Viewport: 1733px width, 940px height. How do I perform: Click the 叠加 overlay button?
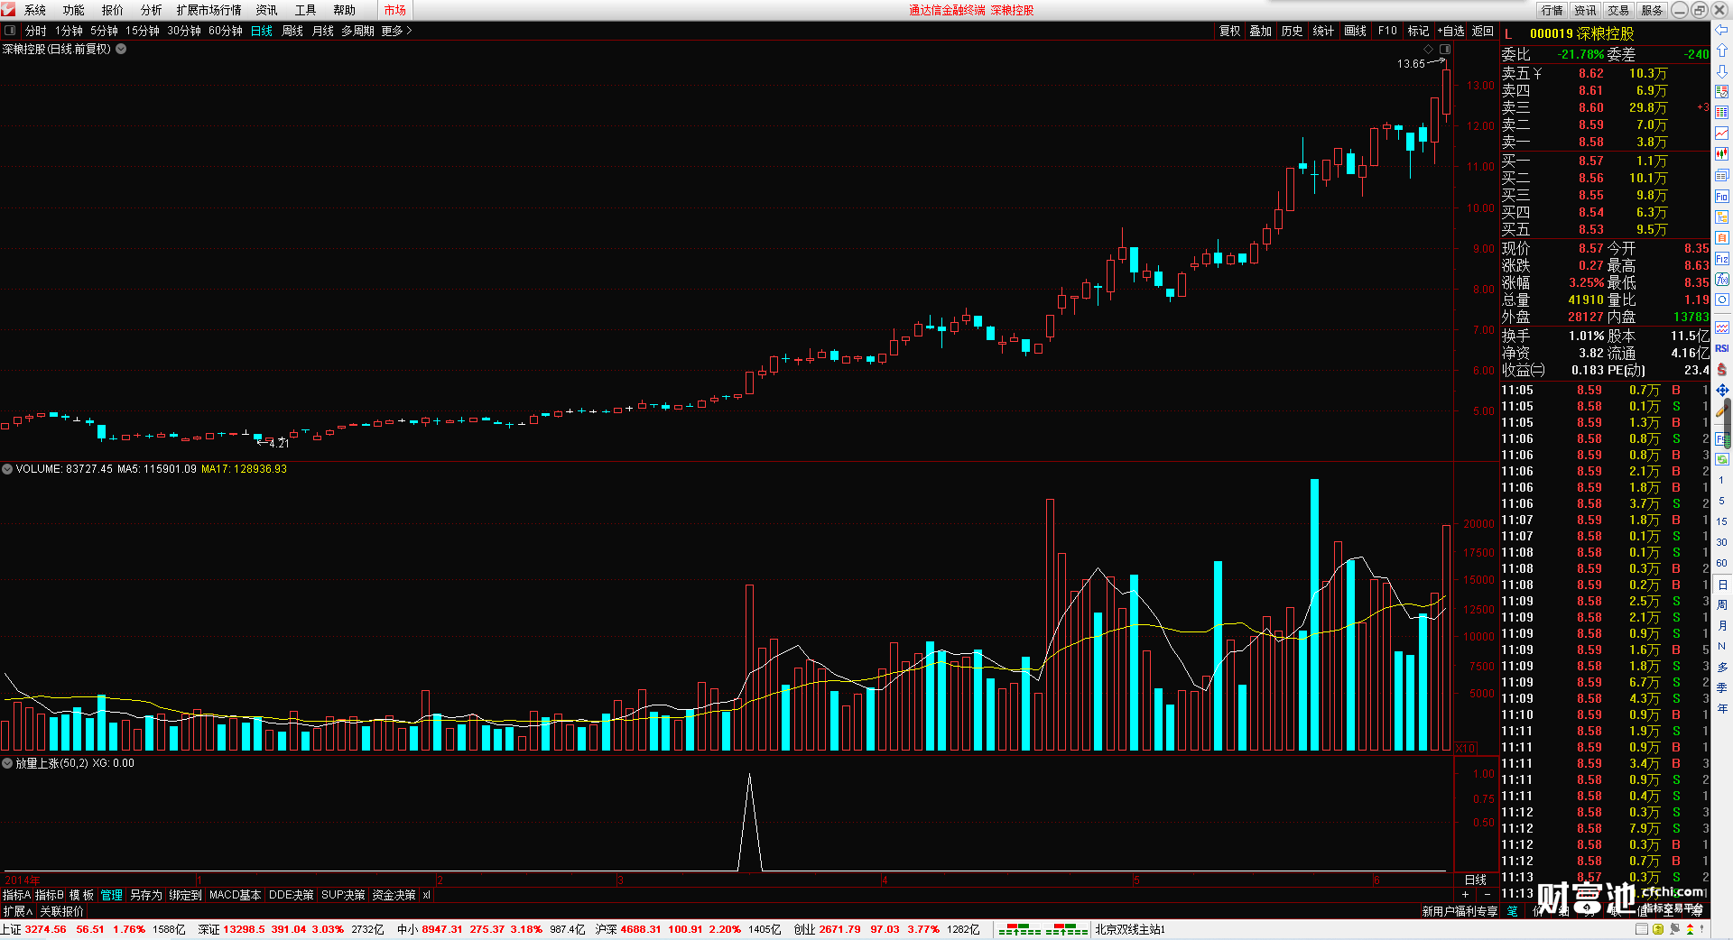(1260, 31)
